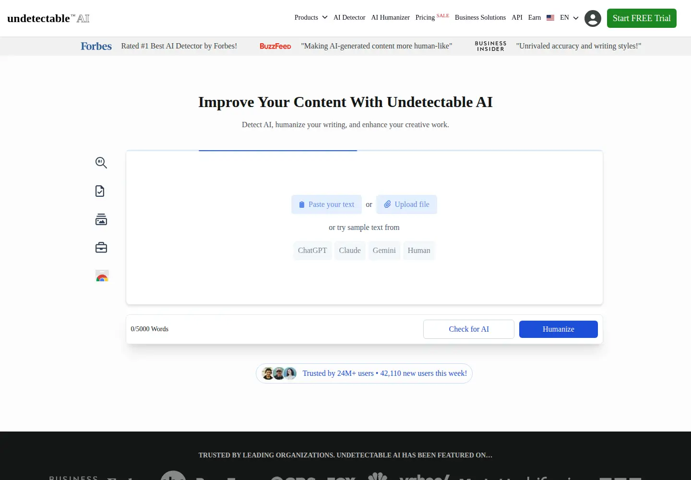Open the EN language dropdown
Image resolution: width=691 pixels, height=480 pixels.
click(x=569, y=17)
